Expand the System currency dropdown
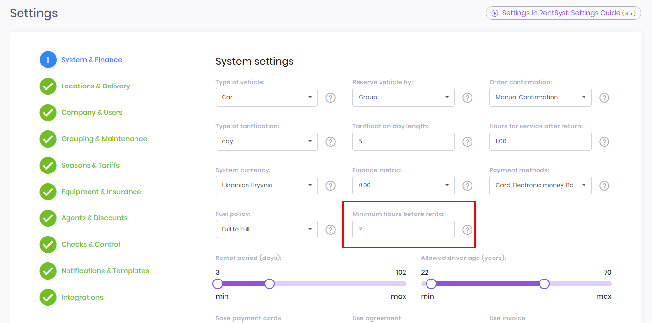This screenshot has width=652, height=323. point(267,185)
